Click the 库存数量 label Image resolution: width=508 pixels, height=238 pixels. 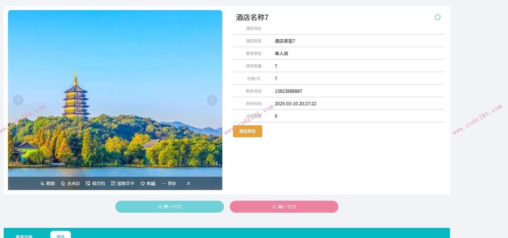(x=254, y=66)
